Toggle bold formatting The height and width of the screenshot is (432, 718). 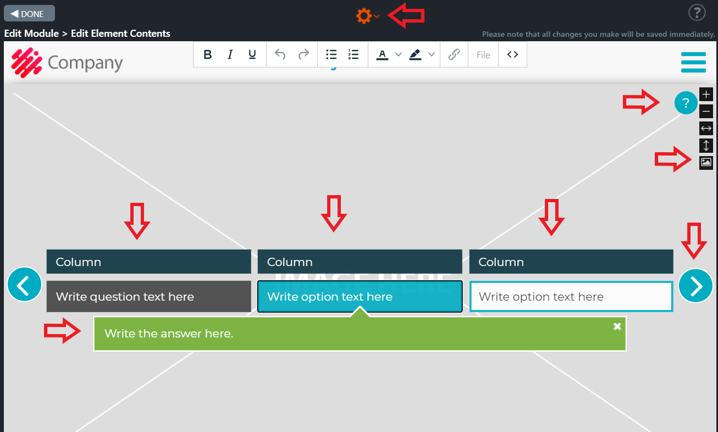[x=208, y=54]
